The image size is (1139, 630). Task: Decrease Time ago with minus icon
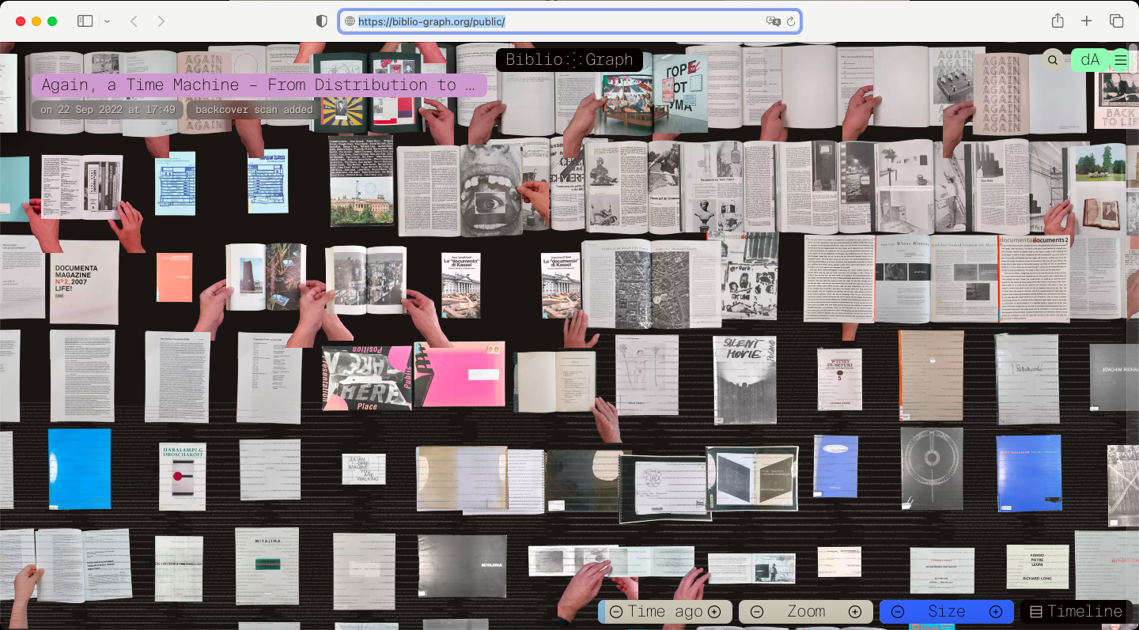click(615, 612)
